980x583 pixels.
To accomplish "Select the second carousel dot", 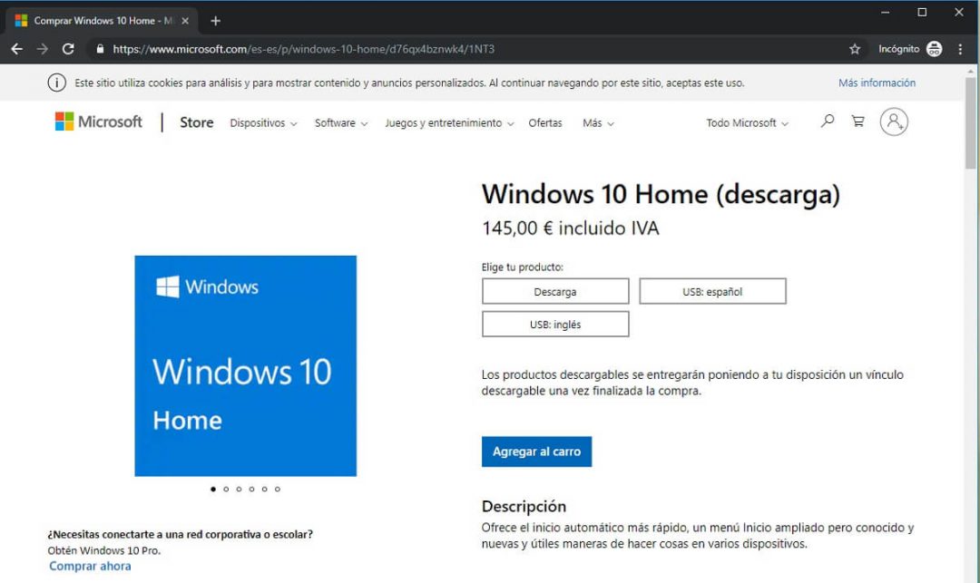I will point(226,489).
